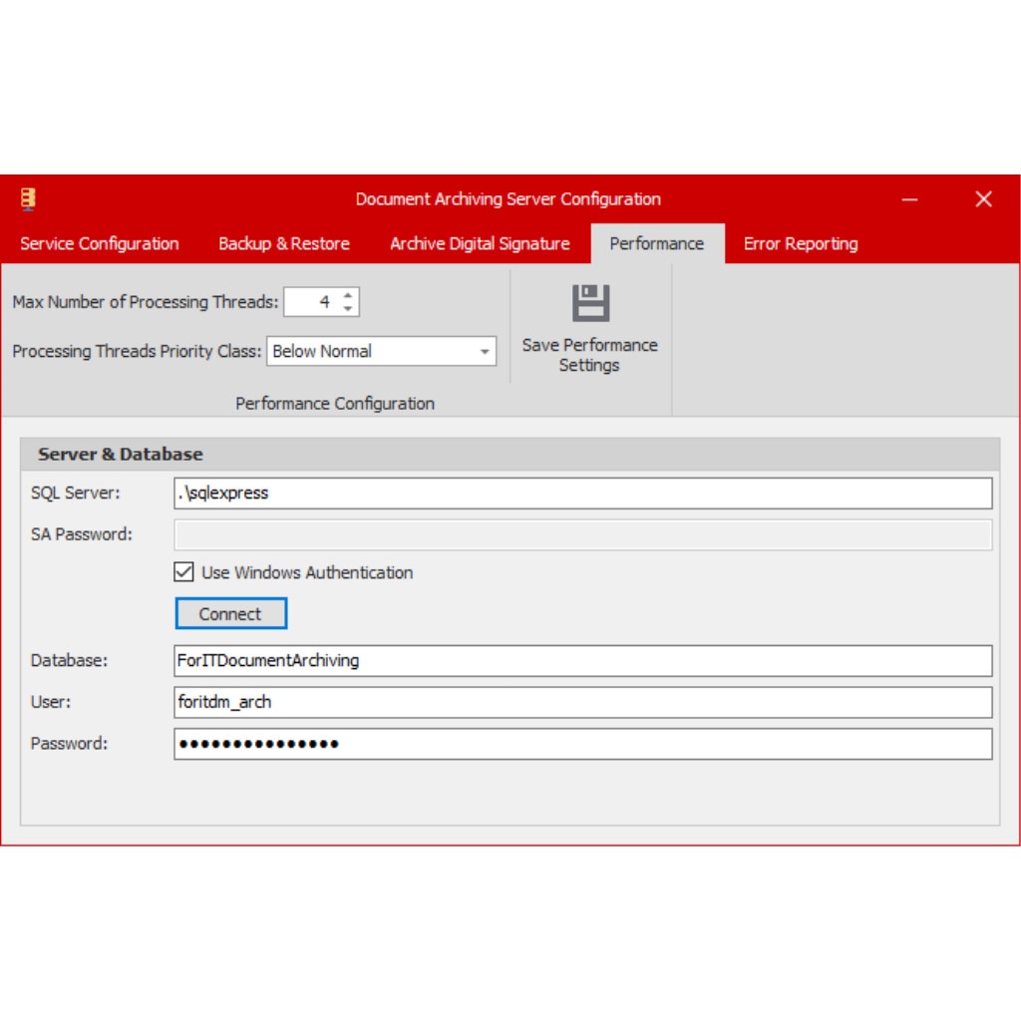Close the Server Configuration window

[x=983, y=199]
